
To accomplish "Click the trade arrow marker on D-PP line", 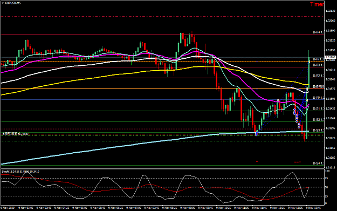I will point(307,100).
